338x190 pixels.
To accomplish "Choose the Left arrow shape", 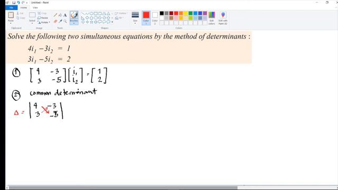I will point(105,17).
